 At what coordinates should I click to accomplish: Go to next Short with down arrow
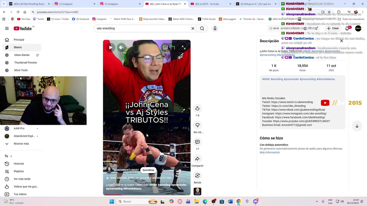pos(357,126)
